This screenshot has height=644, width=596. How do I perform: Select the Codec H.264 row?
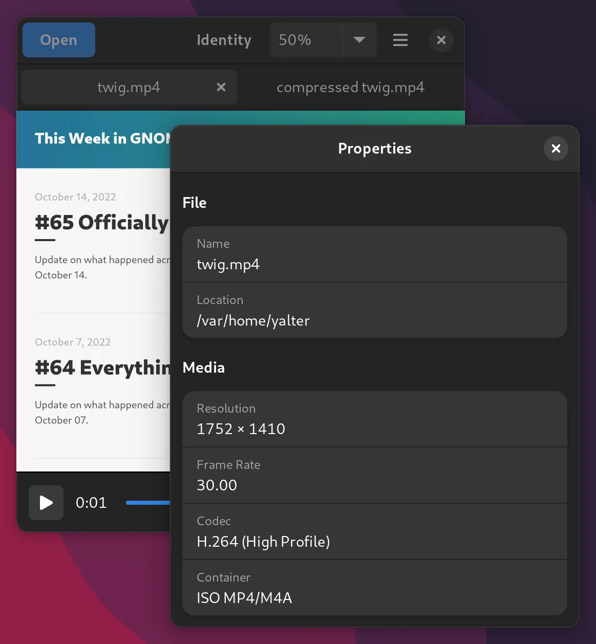click(374, 532)
